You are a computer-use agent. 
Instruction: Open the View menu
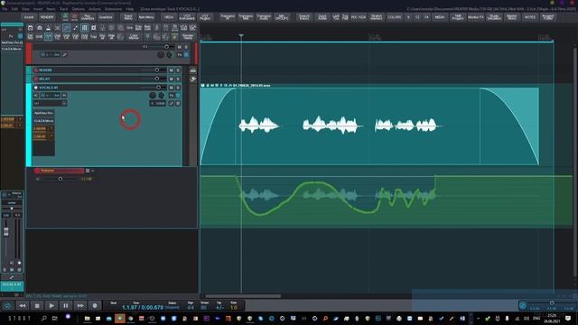26,9
